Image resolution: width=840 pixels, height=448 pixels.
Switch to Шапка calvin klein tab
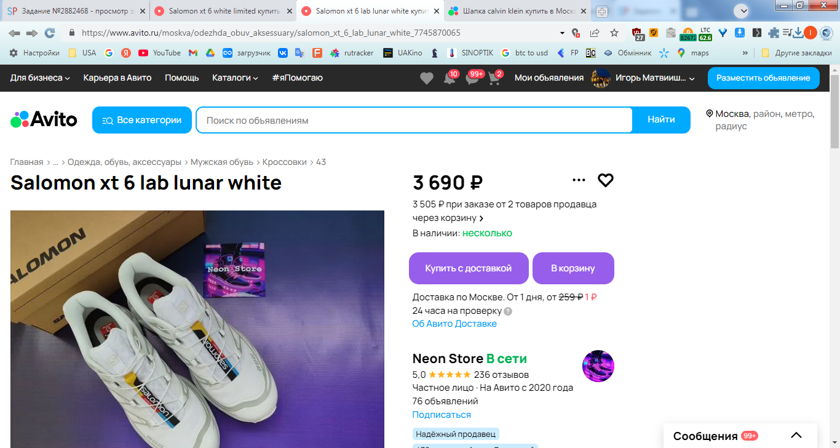(x=516, y=11)
